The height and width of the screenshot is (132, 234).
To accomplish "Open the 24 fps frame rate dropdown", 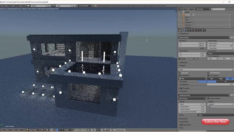I will [220, 54].
